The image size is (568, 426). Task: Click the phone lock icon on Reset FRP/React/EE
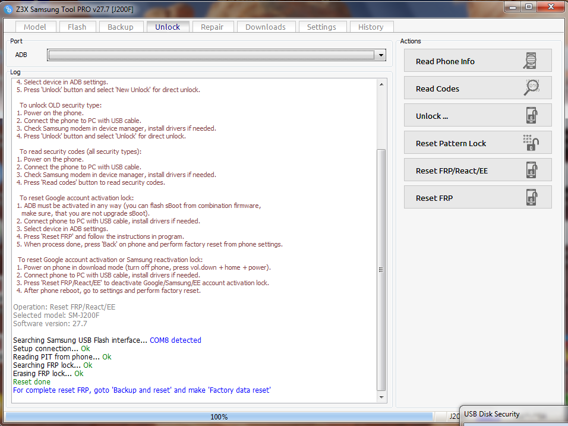pos(531,170)
